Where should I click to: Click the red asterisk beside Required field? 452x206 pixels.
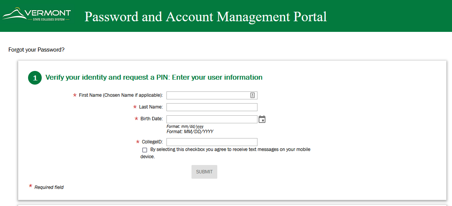click(31, 187)
